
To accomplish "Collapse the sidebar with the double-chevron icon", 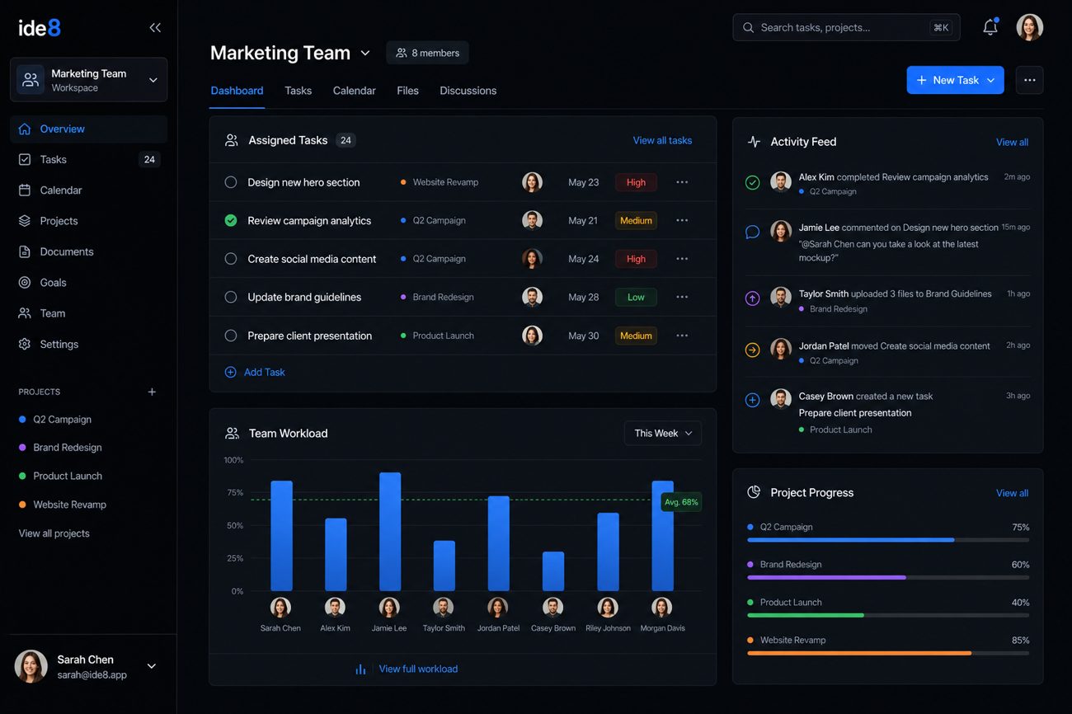I will [x=155, y=28].
